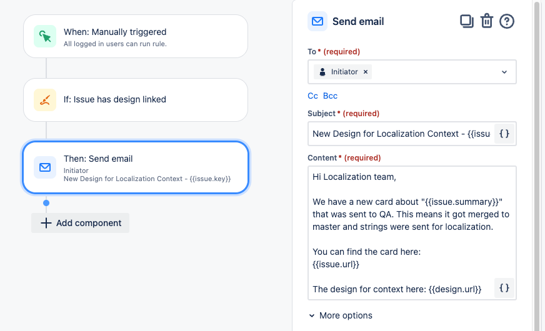Click the duplicate component icon
The height and width of the screenshot is (331, 545).
(466, 21)
